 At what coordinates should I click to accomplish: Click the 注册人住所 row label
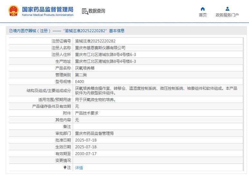(61, 55)
